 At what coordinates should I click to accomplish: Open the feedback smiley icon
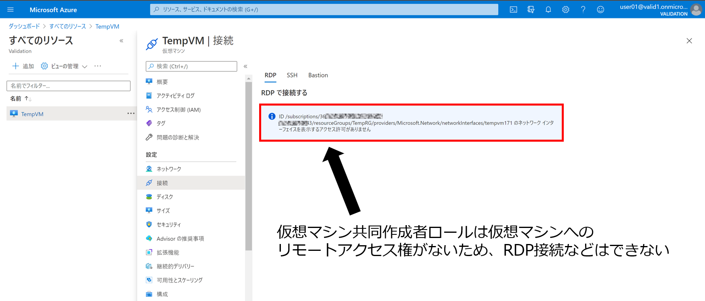600,10
